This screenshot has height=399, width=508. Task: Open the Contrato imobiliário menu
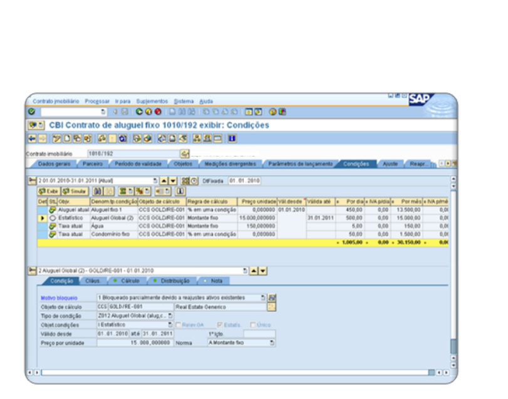pyautogui.click(x=56, y=101)
